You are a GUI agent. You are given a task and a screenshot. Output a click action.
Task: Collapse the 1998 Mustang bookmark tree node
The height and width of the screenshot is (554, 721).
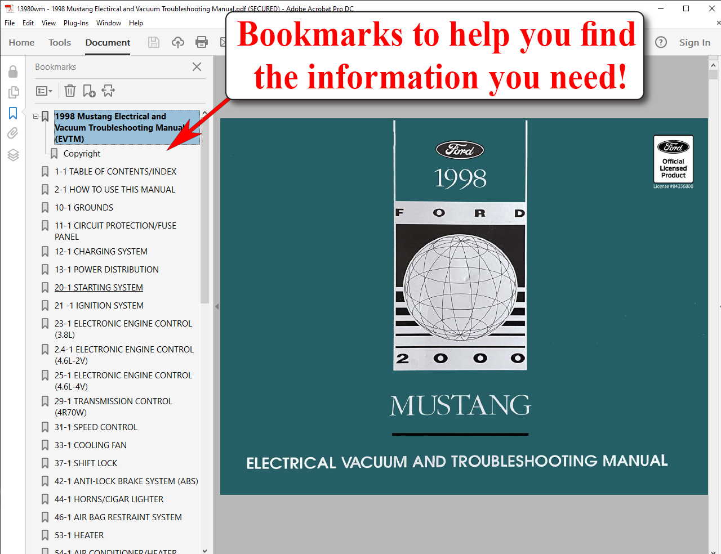pos(36,117)
